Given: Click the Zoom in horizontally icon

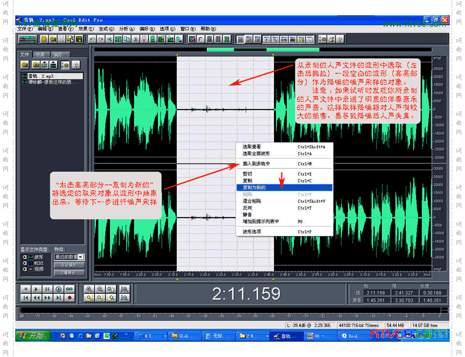Looking at the screenshot, I should click(89, 289).
